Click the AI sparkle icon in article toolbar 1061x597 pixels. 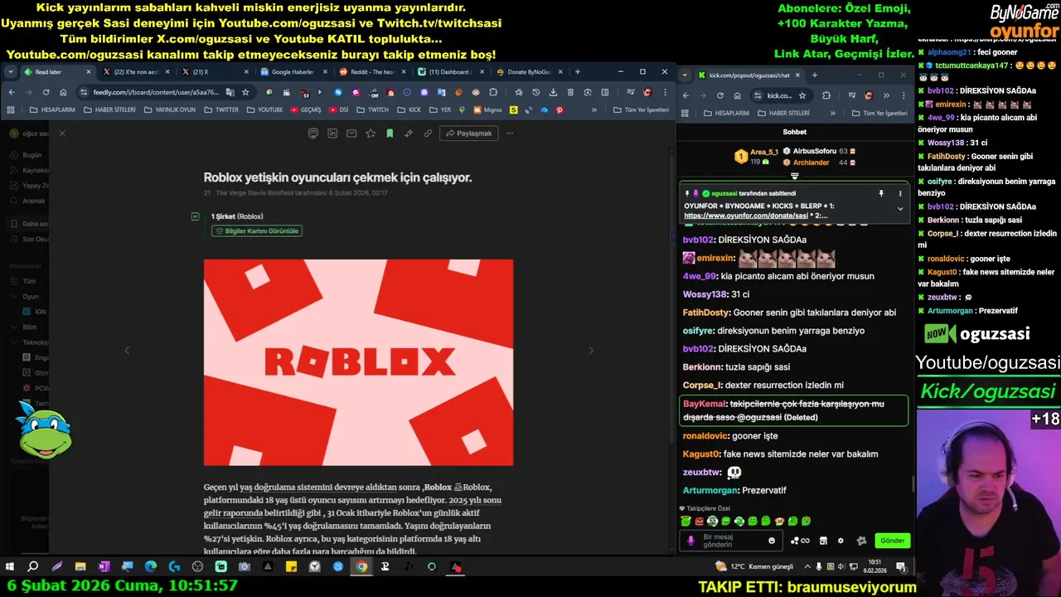click(409, 133)
